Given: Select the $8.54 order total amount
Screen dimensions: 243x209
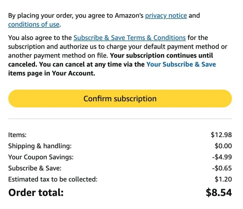Looking at the screenshot, I should (x=219, y=193).
